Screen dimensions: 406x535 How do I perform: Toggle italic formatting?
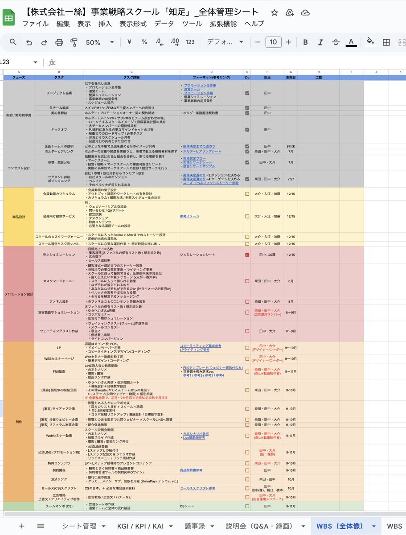tap(320, 42)
